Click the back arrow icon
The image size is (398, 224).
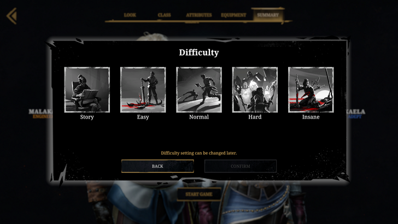(11, 16)
